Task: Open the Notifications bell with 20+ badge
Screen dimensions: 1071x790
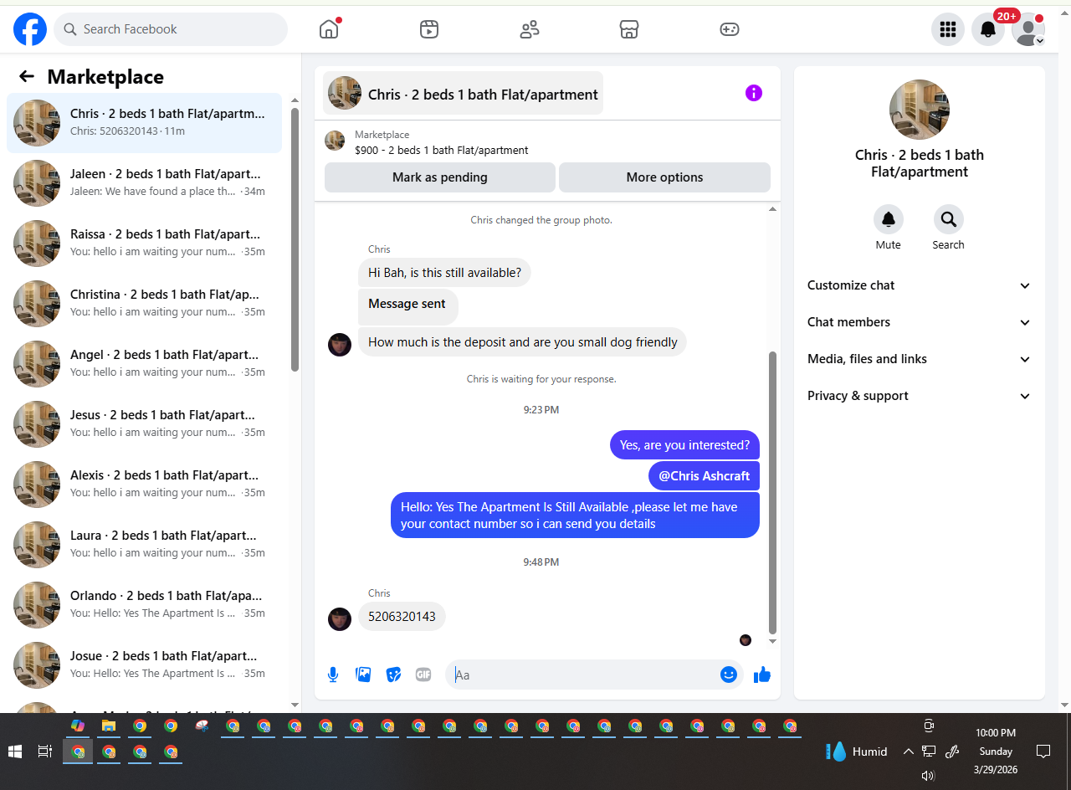Action: pos(988,29)
